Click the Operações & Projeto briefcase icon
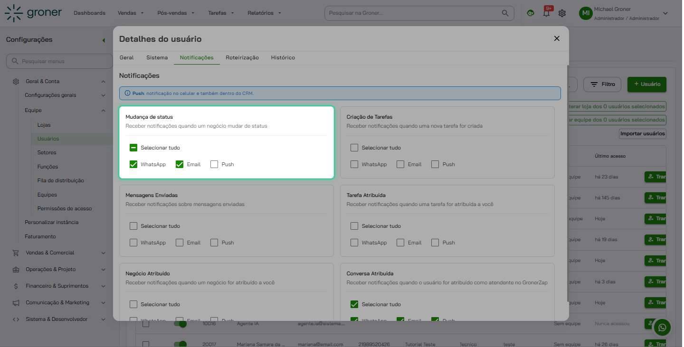This screenshot has height=347, width=684. tap(16, 269)
